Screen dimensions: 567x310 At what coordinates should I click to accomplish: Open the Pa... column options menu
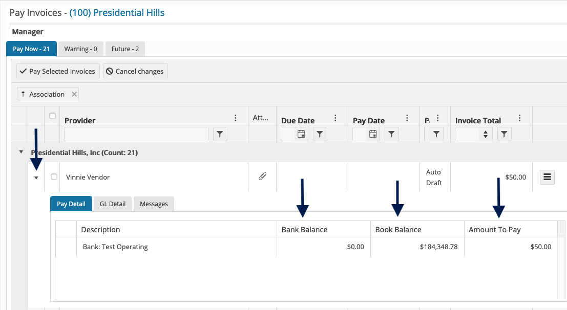(438, 118)
